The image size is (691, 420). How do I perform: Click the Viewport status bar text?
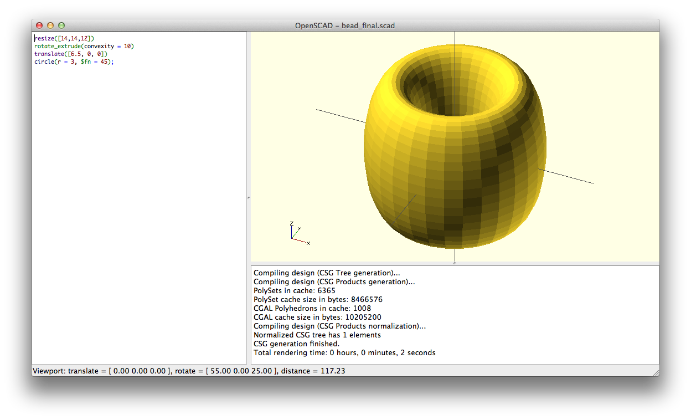click(x=189, y=371)
